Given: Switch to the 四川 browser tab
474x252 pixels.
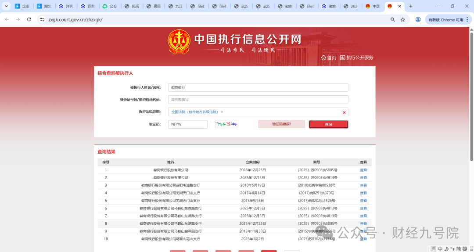Looking at the screenshot, I should (88, 6).
